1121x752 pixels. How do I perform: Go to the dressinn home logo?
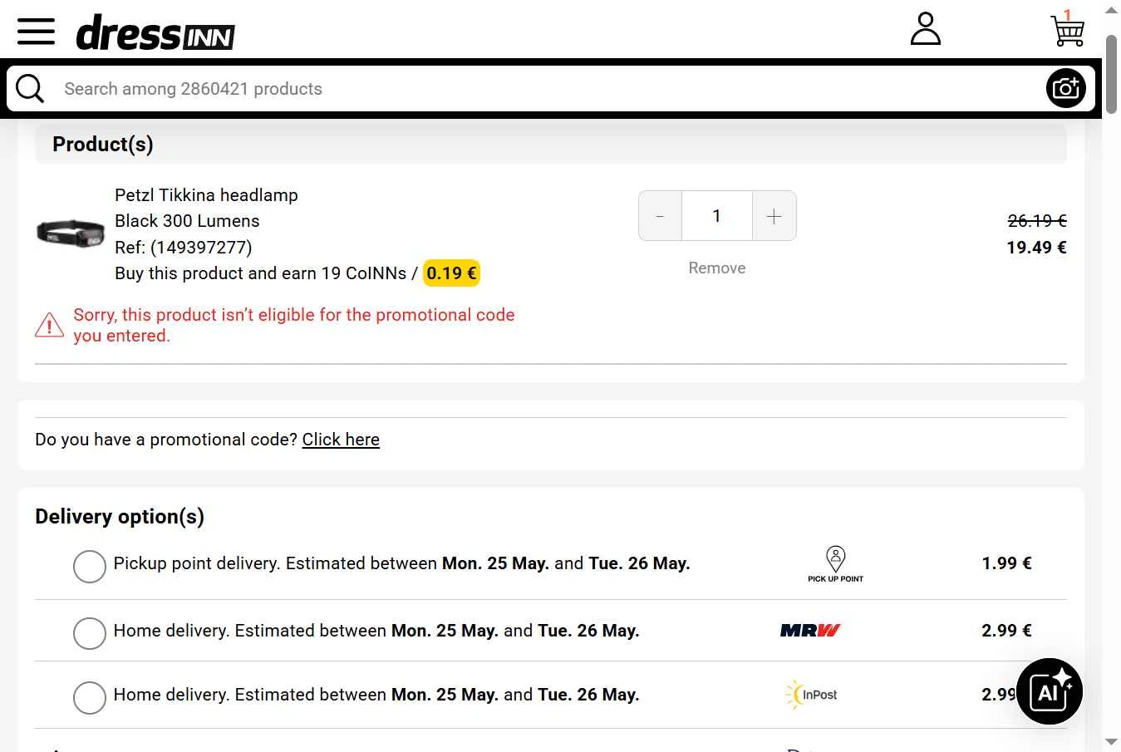tap(155, 32)
